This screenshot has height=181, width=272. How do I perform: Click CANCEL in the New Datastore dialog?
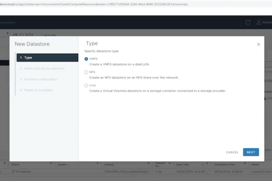pyautogui.click(x=232, y=152)
